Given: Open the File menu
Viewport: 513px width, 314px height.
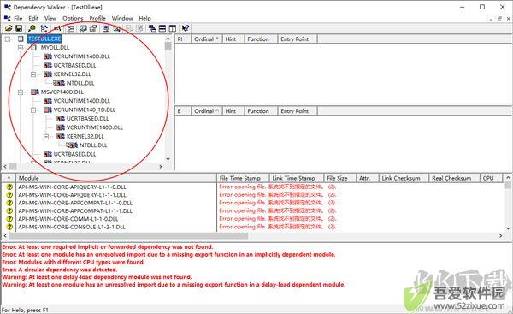Looking at the screenshot, I should tap(18, 18).
